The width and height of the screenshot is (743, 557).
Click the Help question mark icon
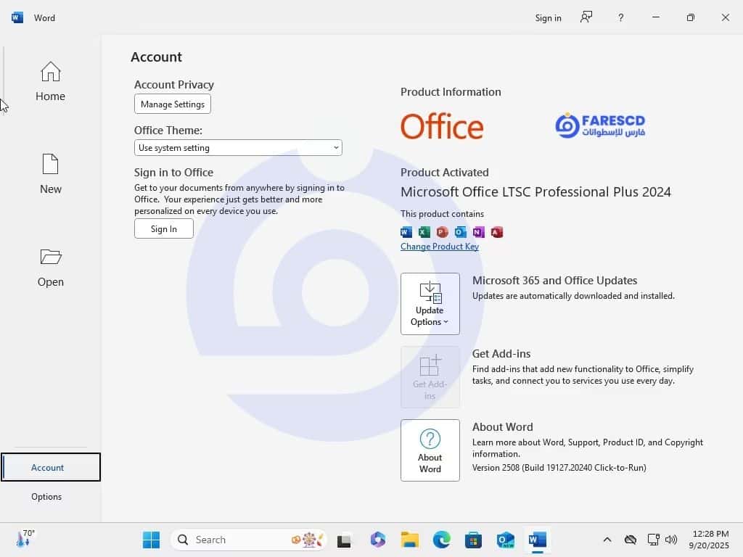click(x=620, y=17)
